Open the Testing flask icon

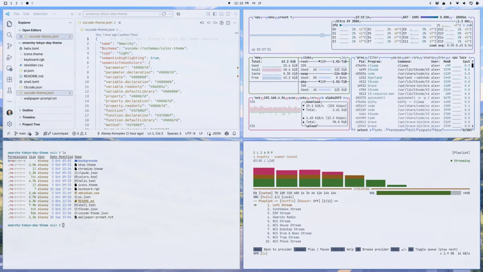[9, 91]
